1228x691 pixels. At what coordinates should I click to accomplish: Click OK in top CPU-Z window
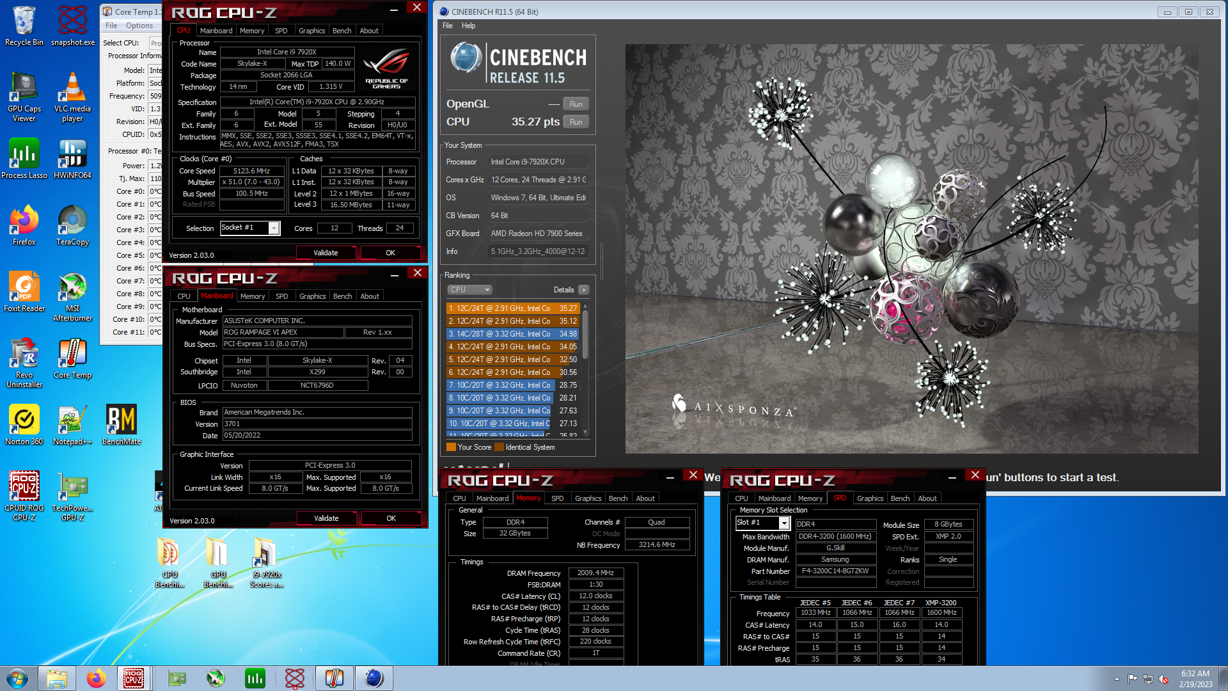tap(390, 253)
